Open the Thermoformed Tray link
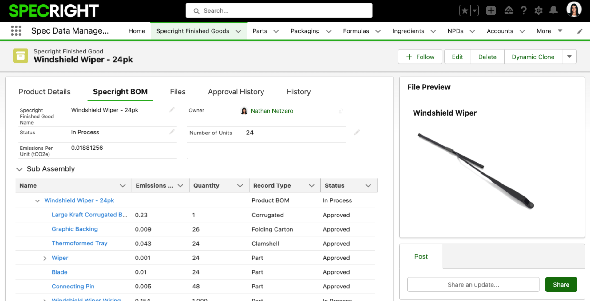This screenshot has height=301, width=590. [x=79, y=243]
